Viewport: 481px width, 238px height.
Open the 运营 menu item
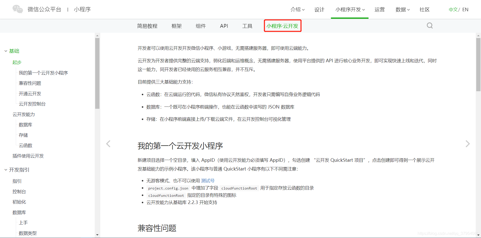pos(380,9)
